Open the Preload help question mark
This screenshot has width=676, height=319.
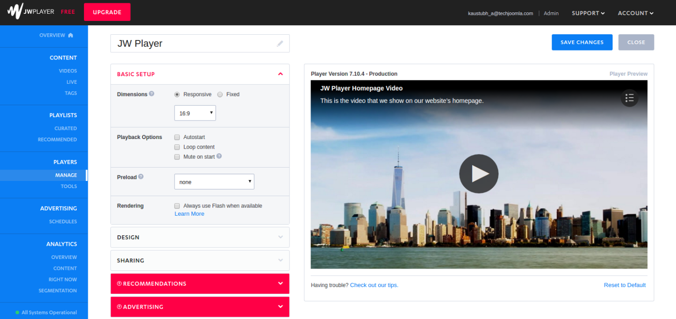click(x=141, y=177)
